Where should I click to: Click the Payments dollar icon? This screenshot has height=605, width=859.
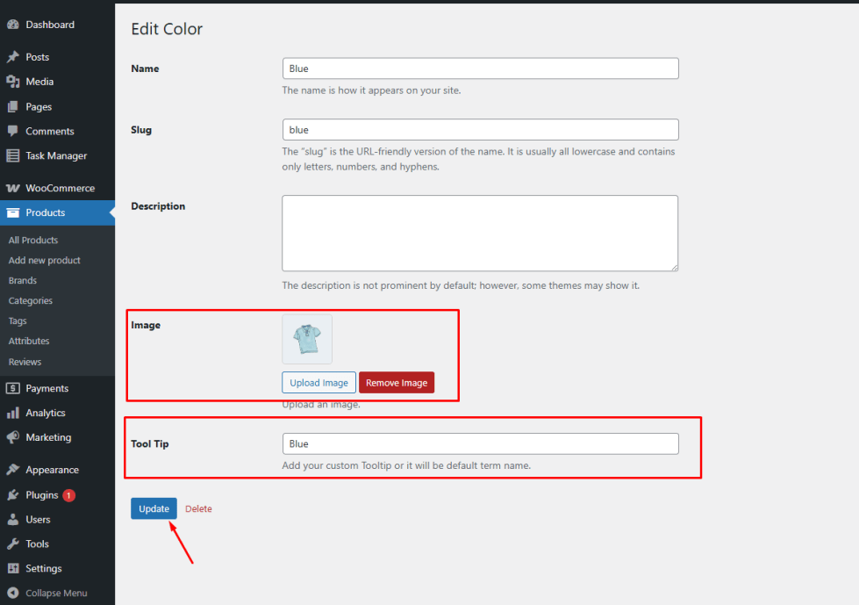(x=13, y=388)
